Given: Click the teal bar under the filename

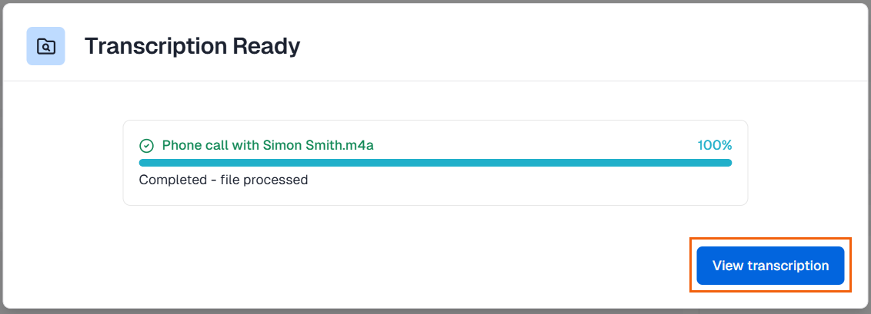Looking at the screenshot, I should [435, 163].
